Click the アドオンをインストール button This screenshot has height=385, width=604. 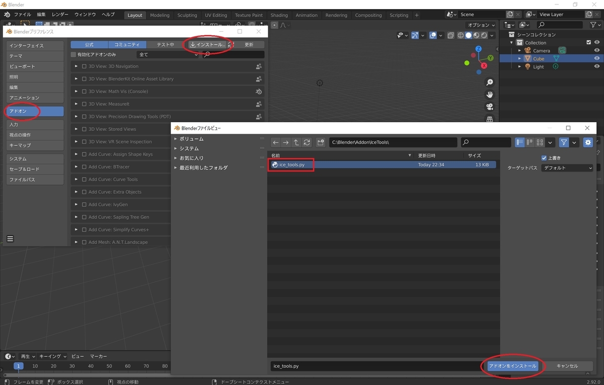[512, 366]
